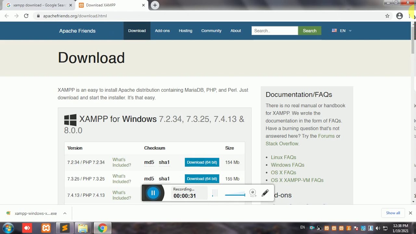Open the EN language dropdown
The image size is (416, 234).
[342, 31]
